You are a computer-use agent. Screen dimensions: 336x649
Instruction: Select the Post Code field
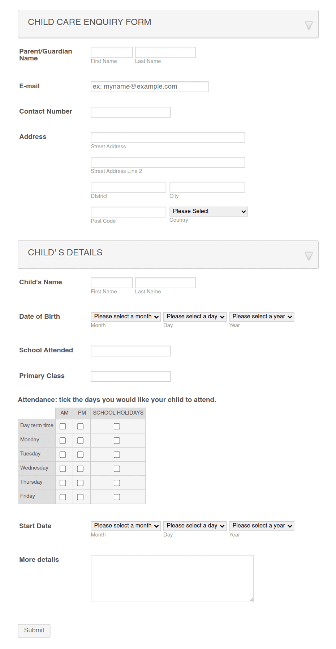pos(128,212)
